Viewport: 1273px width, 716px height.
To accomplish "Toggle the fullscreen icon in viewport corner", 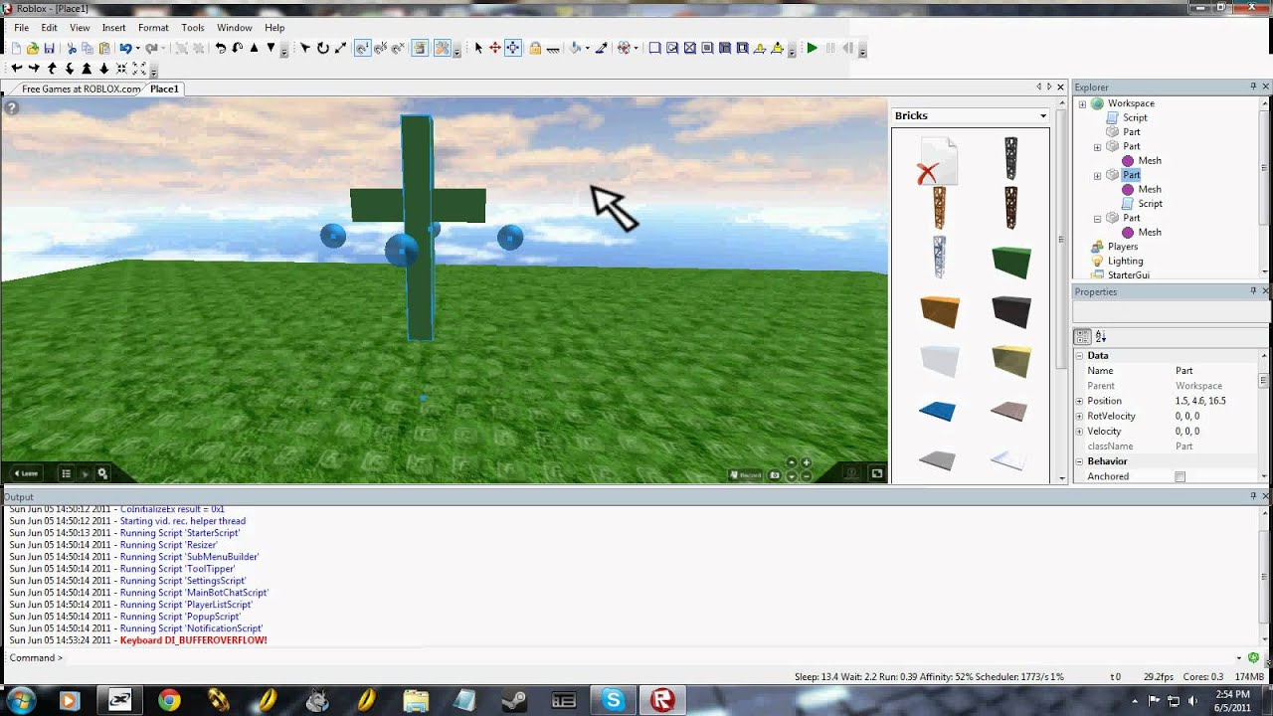I will (877, 473).
